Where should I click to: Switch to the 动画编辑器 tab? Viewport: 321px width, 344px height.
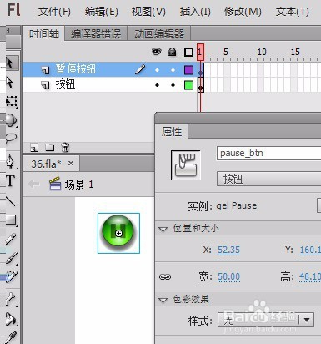[x=159, y=34]
